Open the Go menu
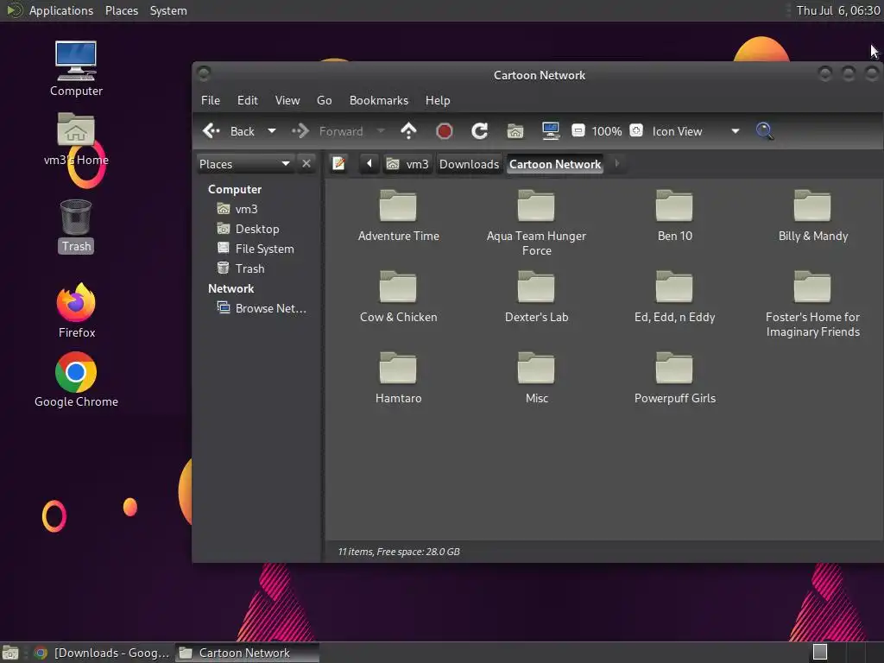The height and width of the screenshot is (663, 884). point(325,100)
